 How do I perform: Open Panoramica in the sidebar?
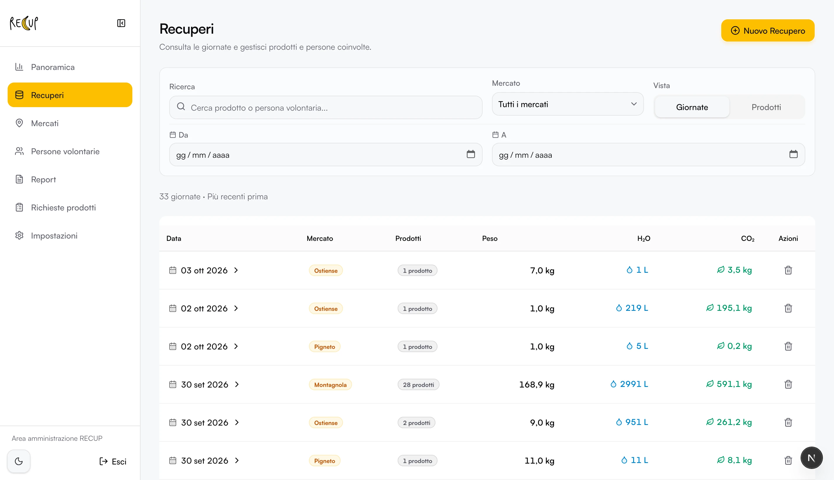(x=70, y=67)
